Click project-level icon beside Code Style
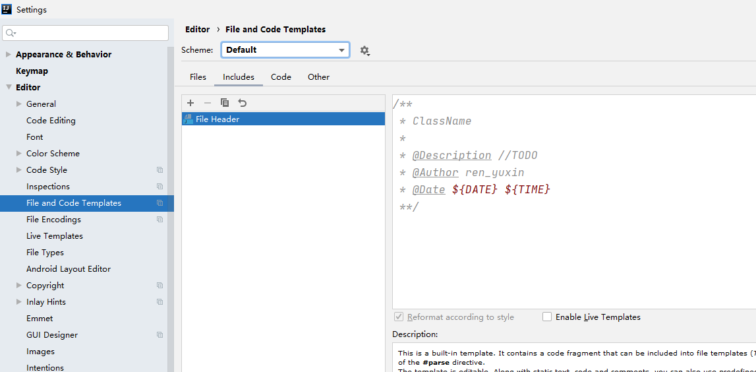The image size is (756, 372). tap(160, 170)
